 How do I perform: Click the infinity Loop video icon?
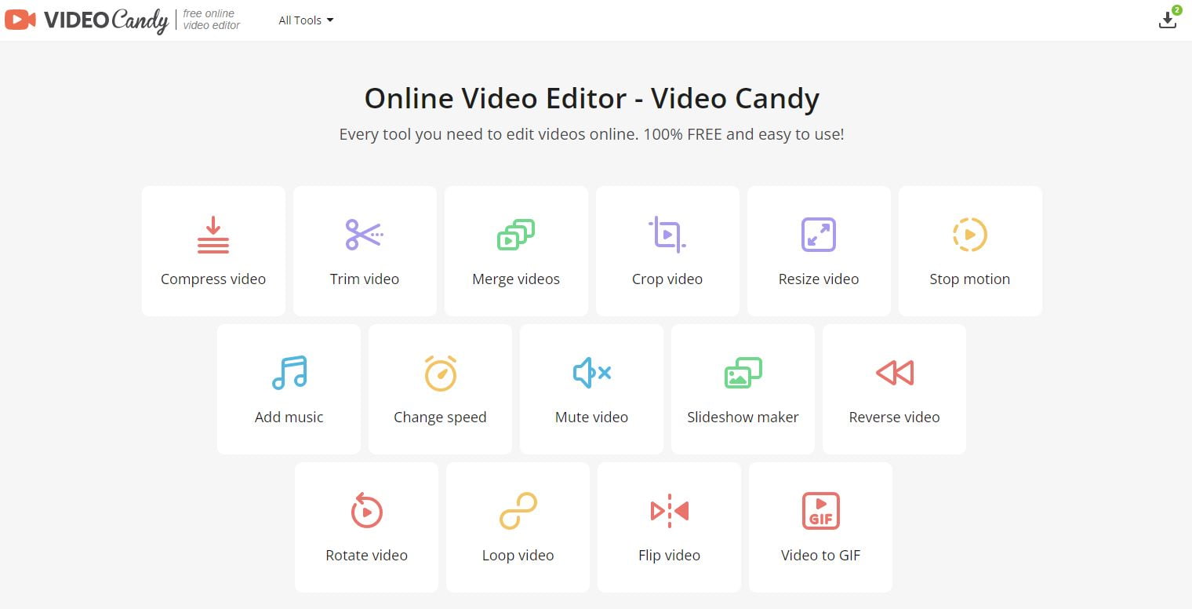(518, 511)
